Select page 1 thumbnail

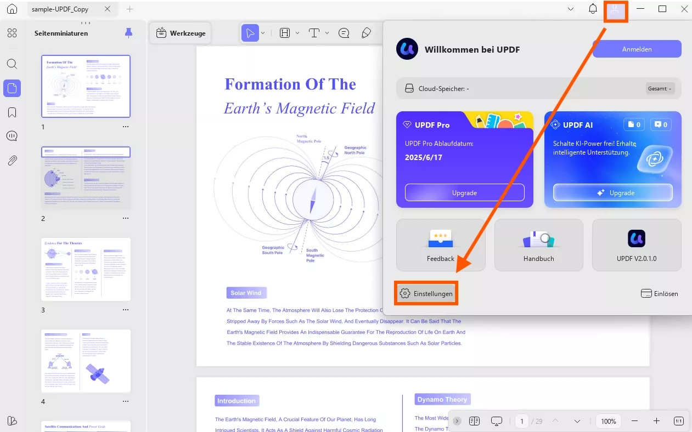86,86
